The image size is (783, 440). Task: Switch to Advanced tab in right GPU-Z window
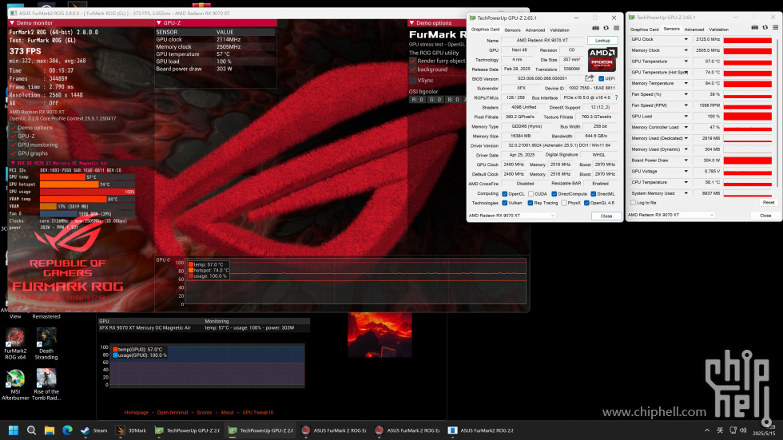click(694, 30)
